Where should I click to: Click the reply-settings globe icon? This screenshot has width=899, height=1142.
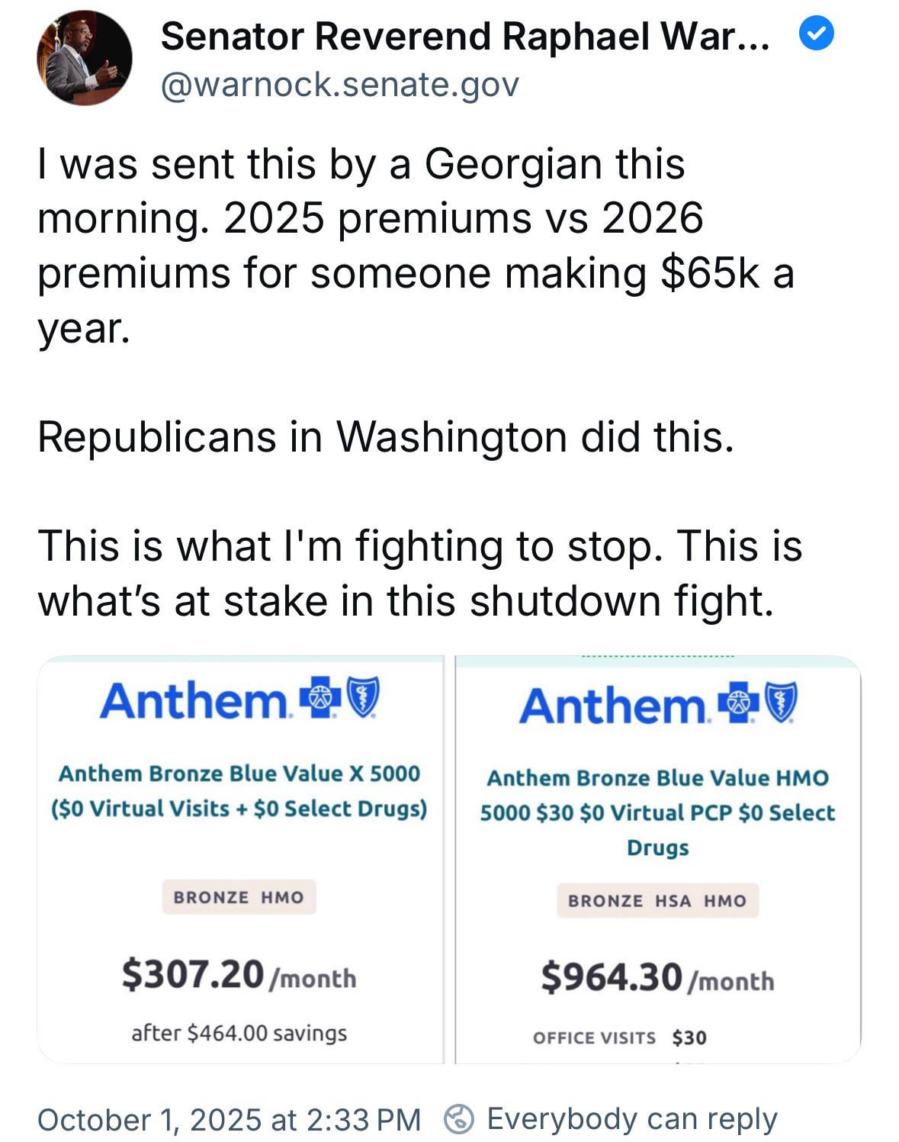pos(460,1119)
